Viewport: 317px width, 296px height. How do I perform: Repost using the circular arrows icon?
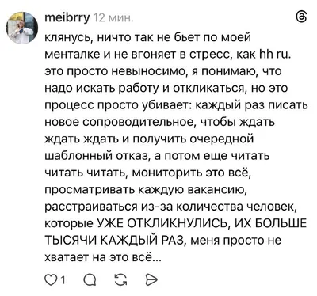[x=120, y=280]
